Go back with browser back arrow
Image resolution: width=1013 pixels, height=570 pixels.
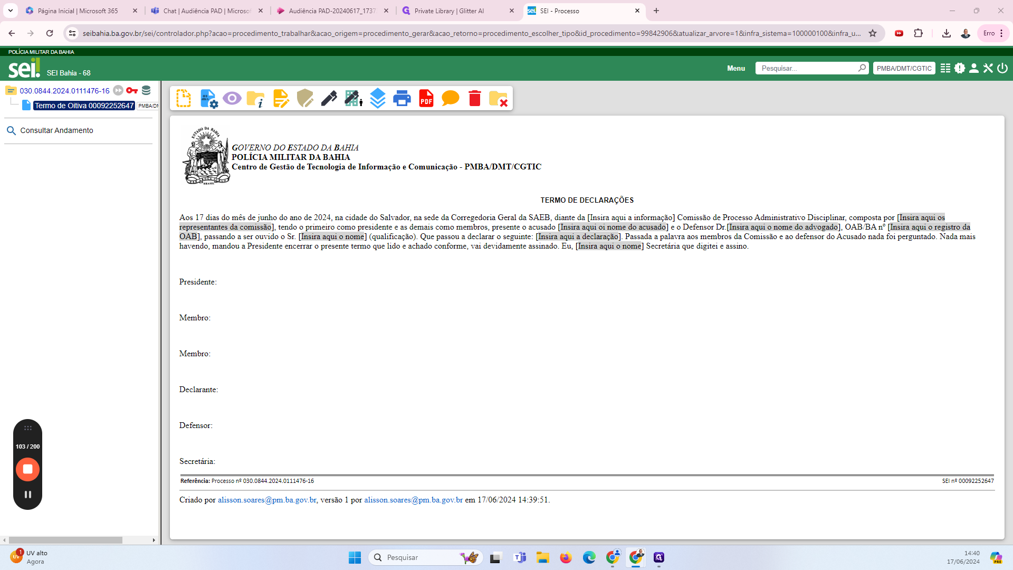[x=12, y=33]
